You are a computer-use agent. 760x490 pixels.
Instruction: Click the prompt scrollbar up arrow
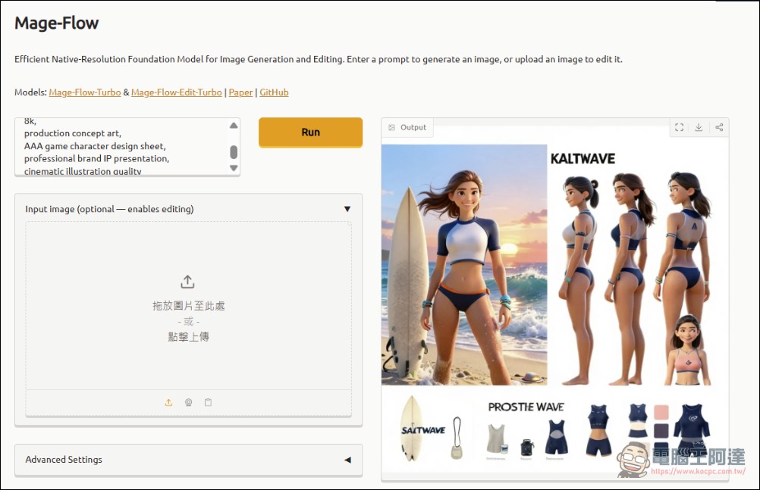click(234, 126)
